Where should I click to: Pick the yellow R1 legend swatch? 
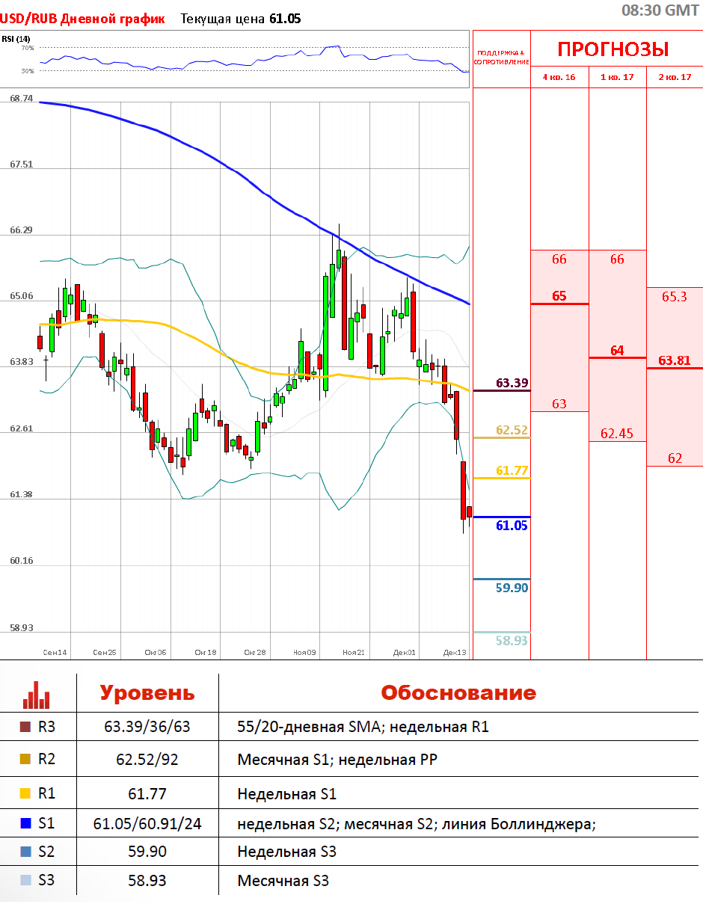(25, 793)
